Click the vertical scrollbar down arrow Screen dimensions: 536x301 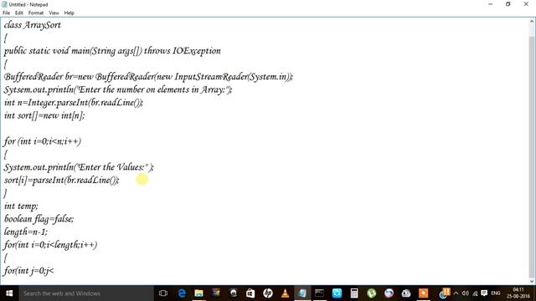(x=532, y=281)
